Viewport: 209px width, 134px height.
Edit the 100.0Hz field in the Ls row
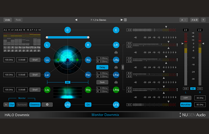(9, 60)
